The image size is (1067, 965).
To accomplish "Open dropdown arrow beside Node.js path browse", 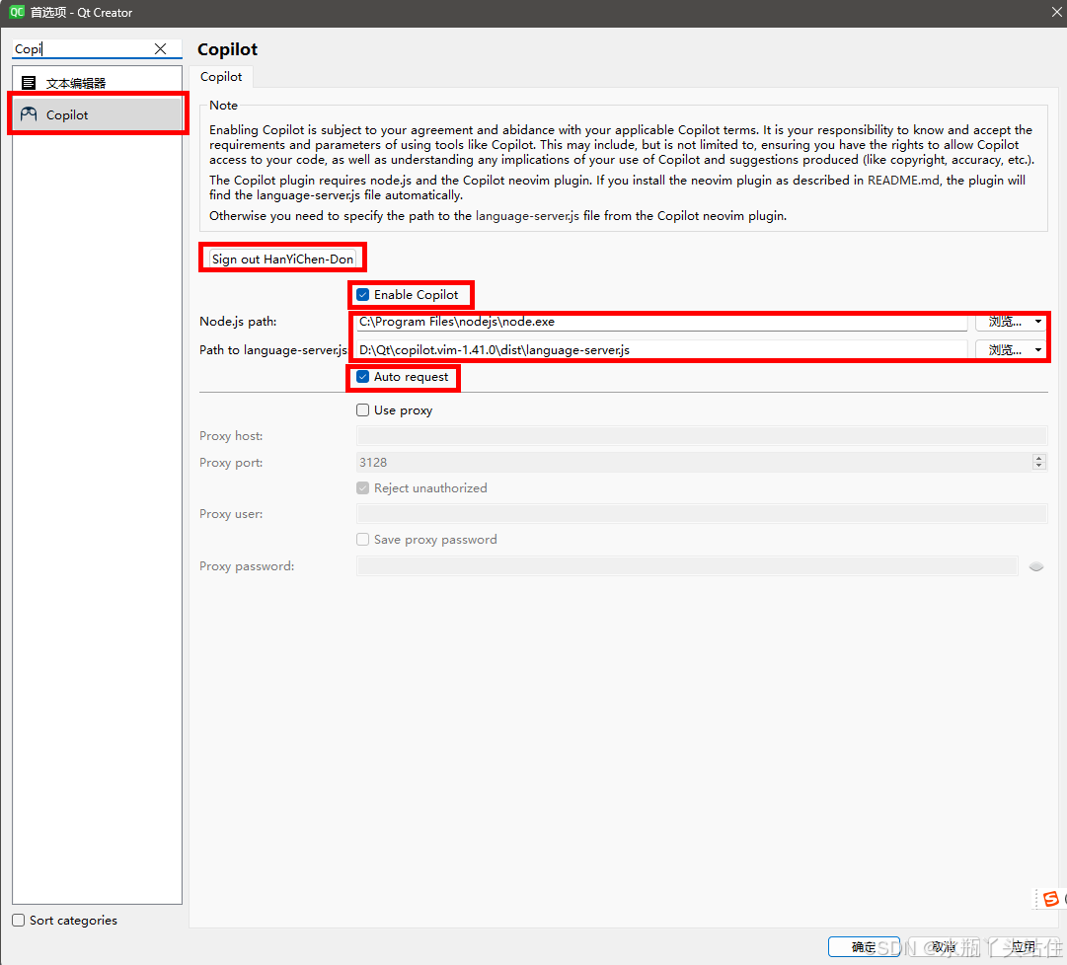I will pyautogui.click(x=1037, y=322).
